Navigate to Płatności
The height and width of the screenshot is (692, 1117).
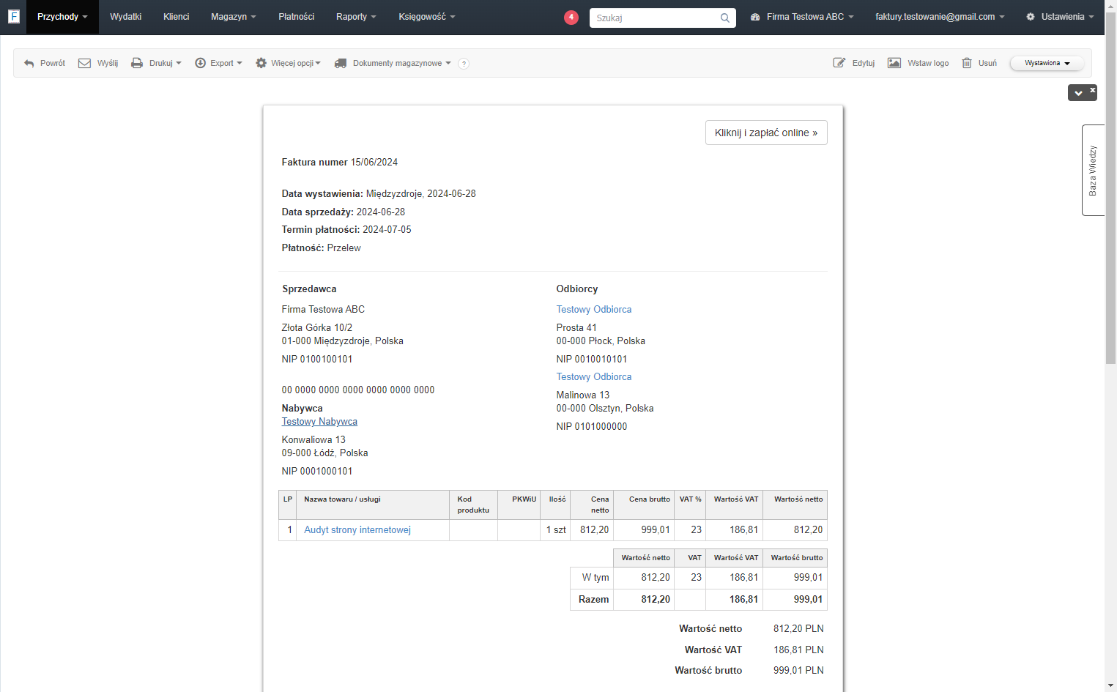297,17
